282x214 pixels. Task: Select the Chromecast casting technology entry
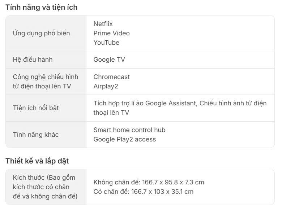click(x=111, y=77)
